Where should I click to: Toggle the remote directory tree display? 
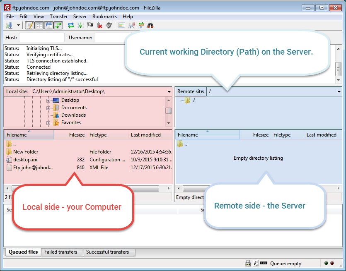(49, 26)
